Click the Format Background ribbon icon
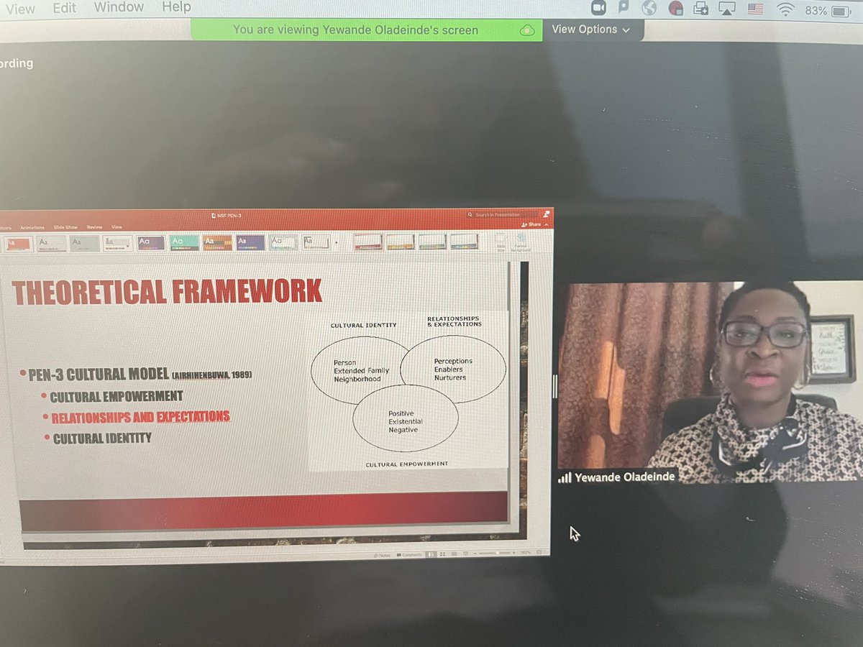The width and height of the screenshot is (863, 647). click(521, 242)
